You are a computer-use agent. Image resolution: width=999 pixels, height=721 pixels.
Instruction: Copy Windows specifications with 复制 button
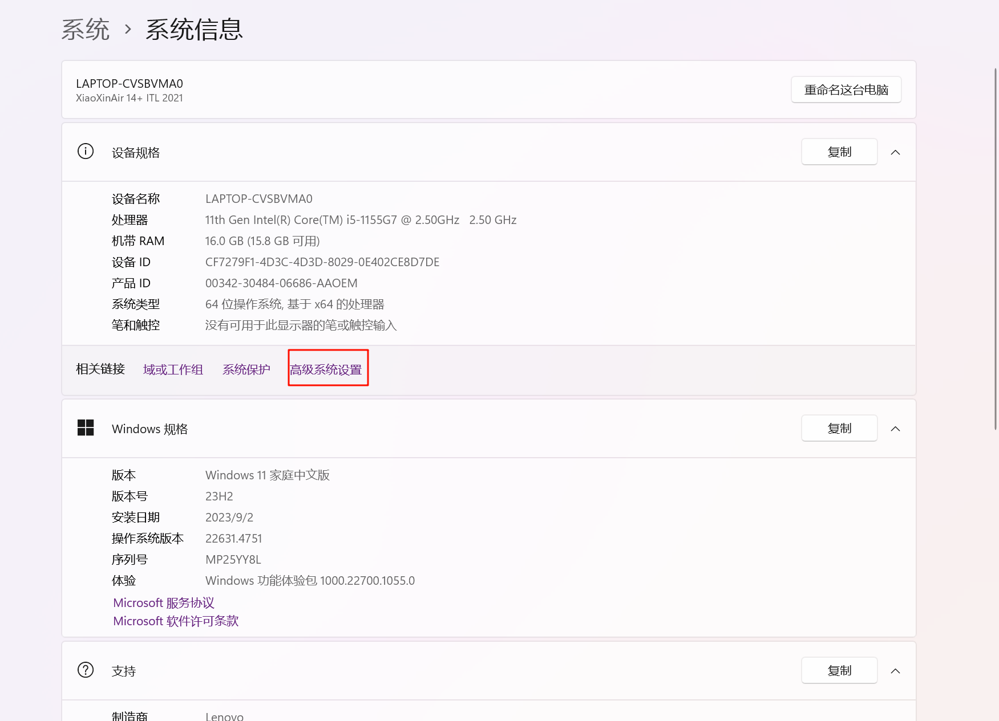pos(839,429)
